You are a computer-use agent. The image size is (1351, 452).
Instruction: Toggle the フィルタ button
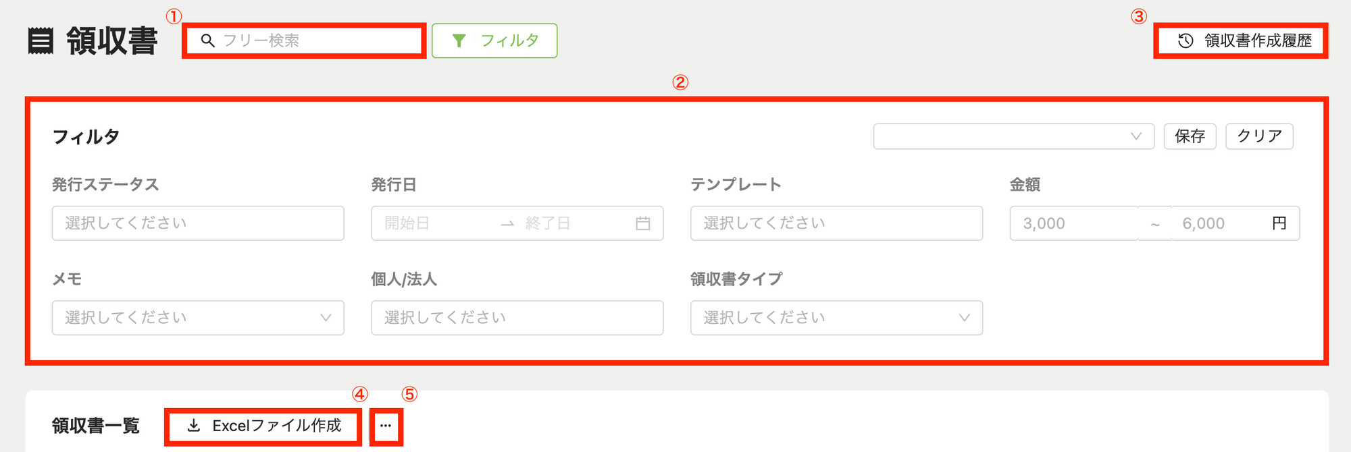pyautogui.click(x=494, y=41)
